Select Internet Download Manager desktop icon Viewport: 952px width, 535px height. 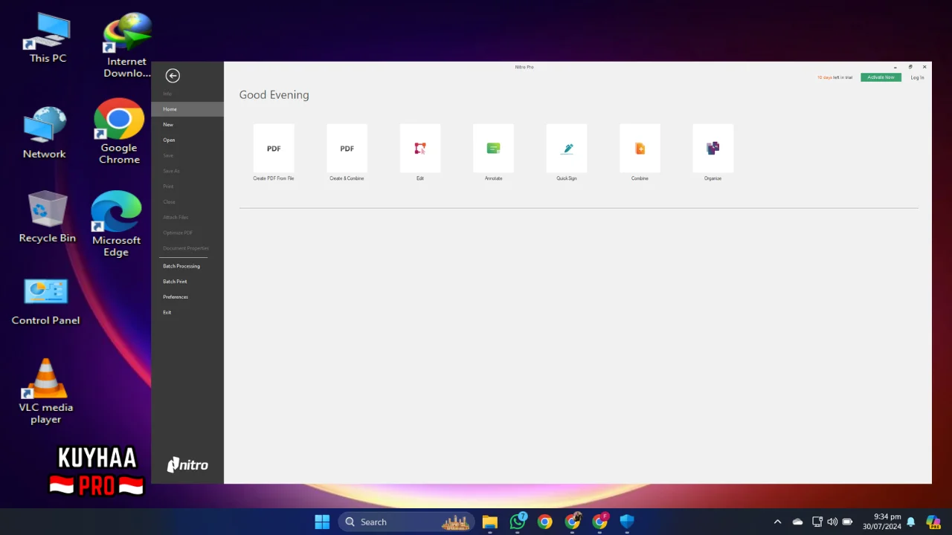pyautogui.click(x=127, y=45)
